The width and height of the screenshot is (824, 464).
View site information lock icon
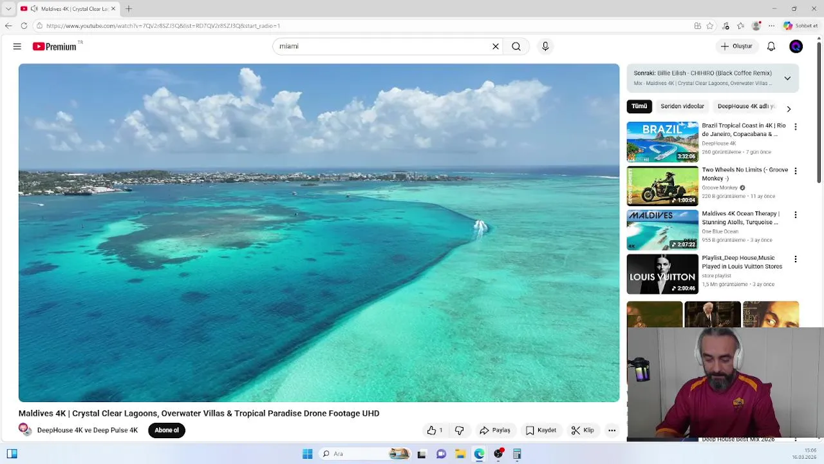coord(39,26)
